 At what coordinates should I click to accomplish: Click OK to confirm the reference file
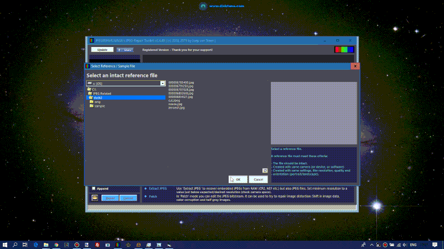point(238,179)
